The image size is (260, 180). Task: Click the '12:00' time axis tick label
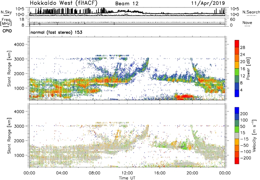click(x=127, y=173)
